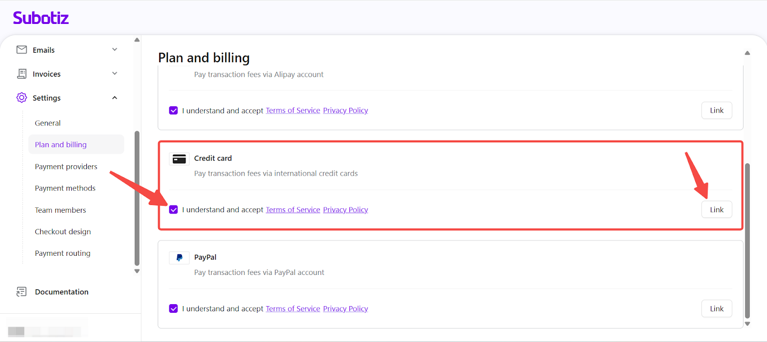Click the Documentation icon in sidebar
The width and height of the screenshot is (767, 342).
coord(22,292)
